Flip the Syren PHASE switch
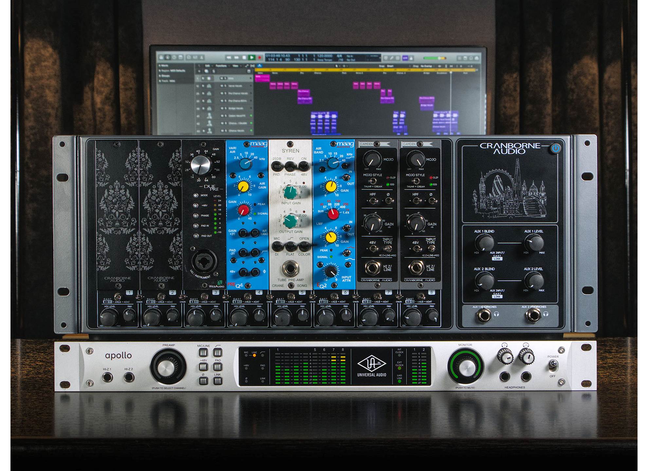This screenshot has height=471, width=648. point(290,167)
